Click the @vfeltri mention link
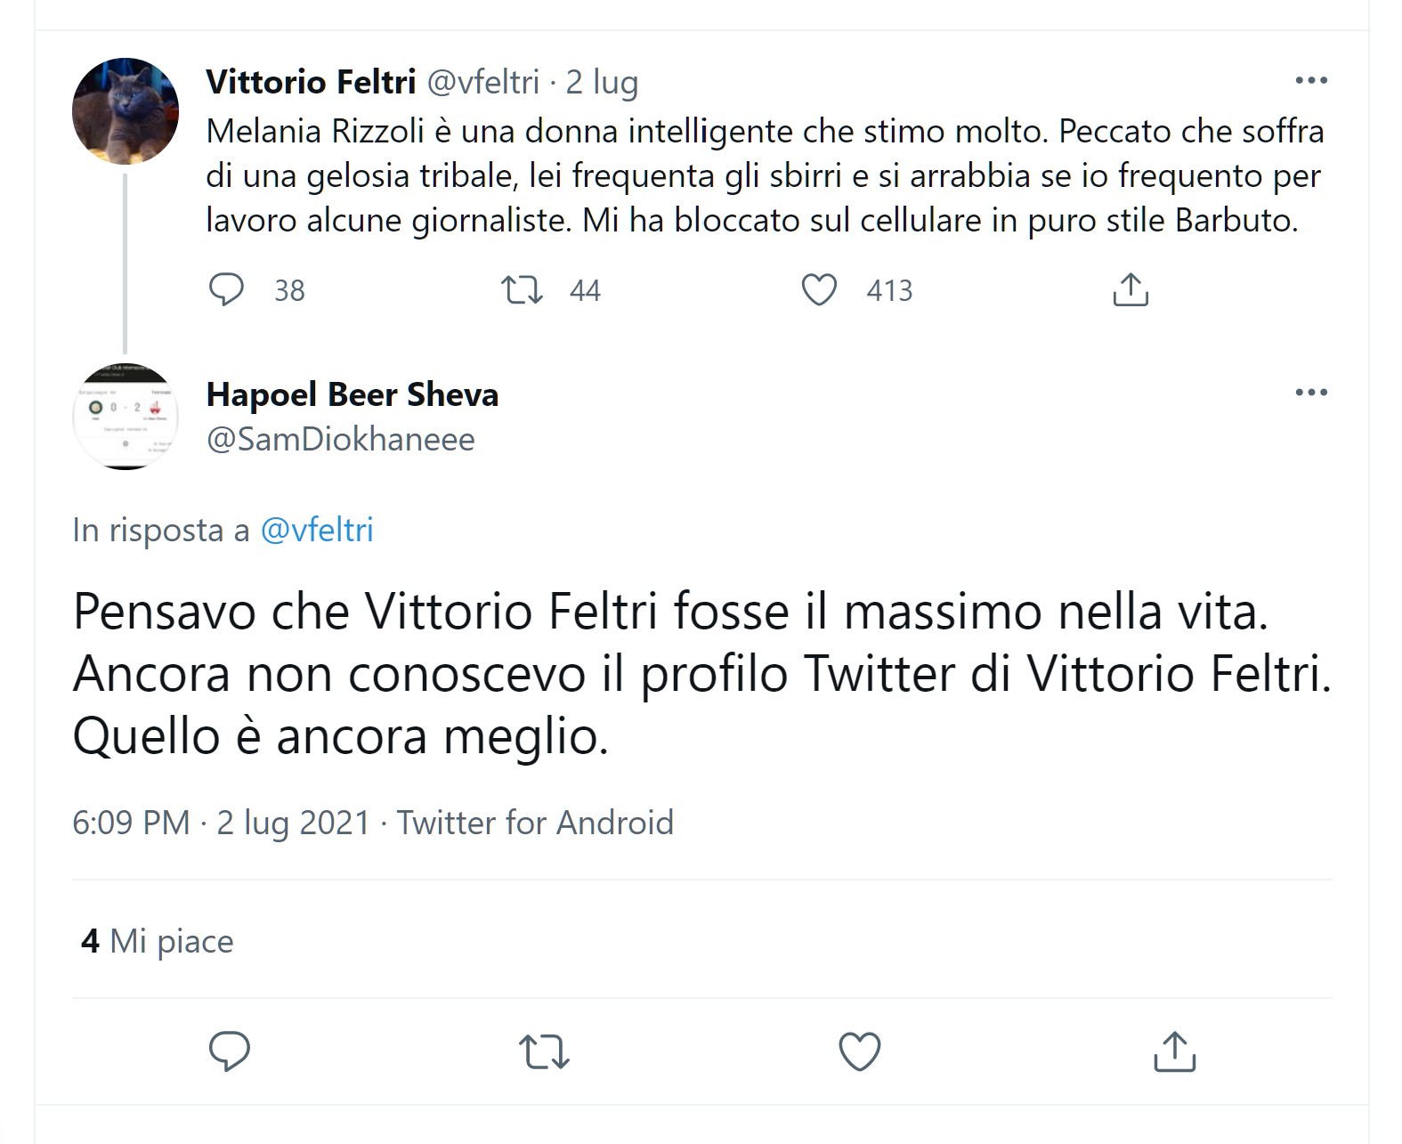This screenshot has width=1402, height=1144. [x=317, y=531]
